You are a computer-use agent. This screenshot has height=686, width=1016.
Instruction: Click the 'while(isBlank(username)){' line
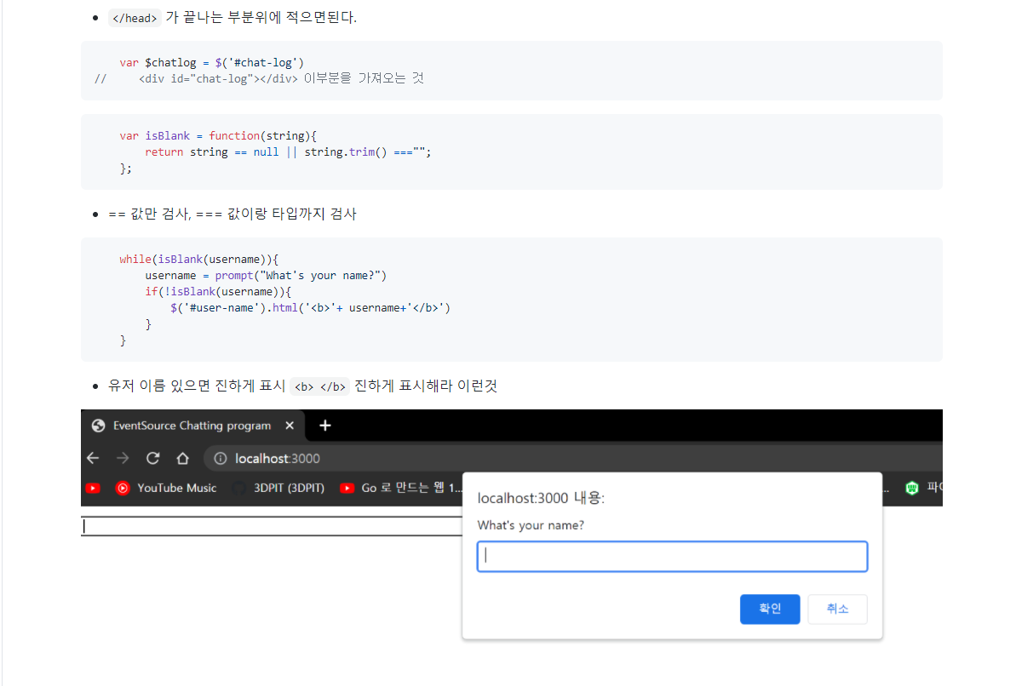coord(198,259)
